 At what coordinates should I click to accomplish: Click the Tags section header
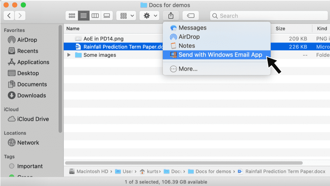[9, 157]
